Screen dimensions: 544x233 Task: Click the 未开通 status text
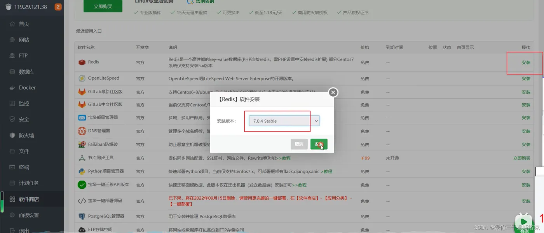click(x=392, y=158)
